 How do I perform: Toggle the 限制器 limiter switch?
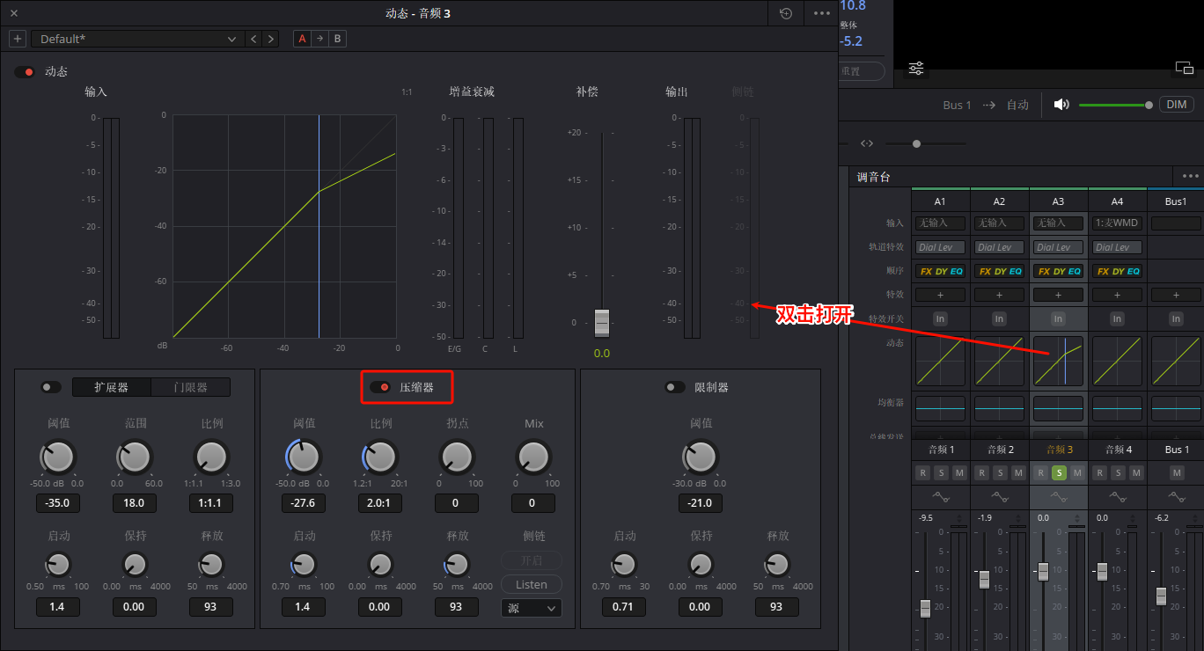[675, 387]
